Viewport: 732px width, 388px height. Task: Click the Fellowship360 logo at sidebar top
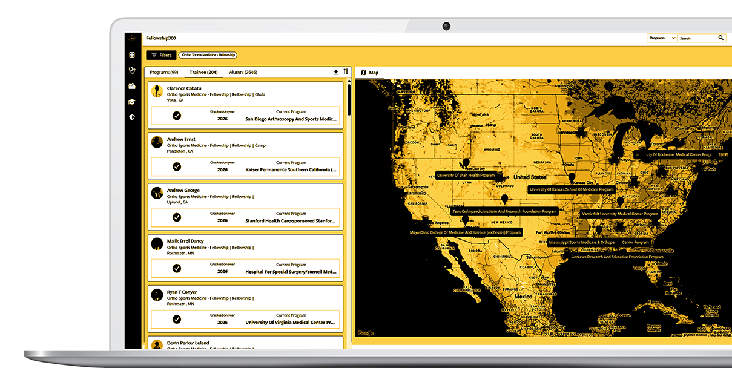coord(132,38)
